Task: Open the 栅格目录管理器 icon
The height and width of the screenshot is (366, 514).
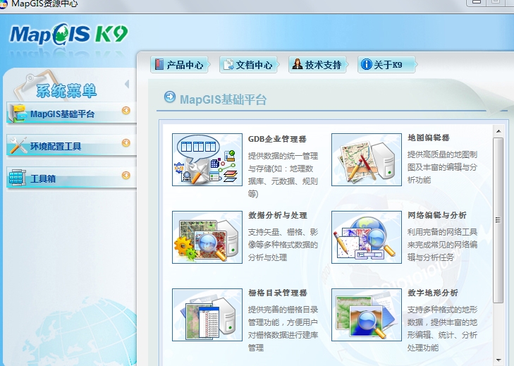Action: [x=207, y=315]
